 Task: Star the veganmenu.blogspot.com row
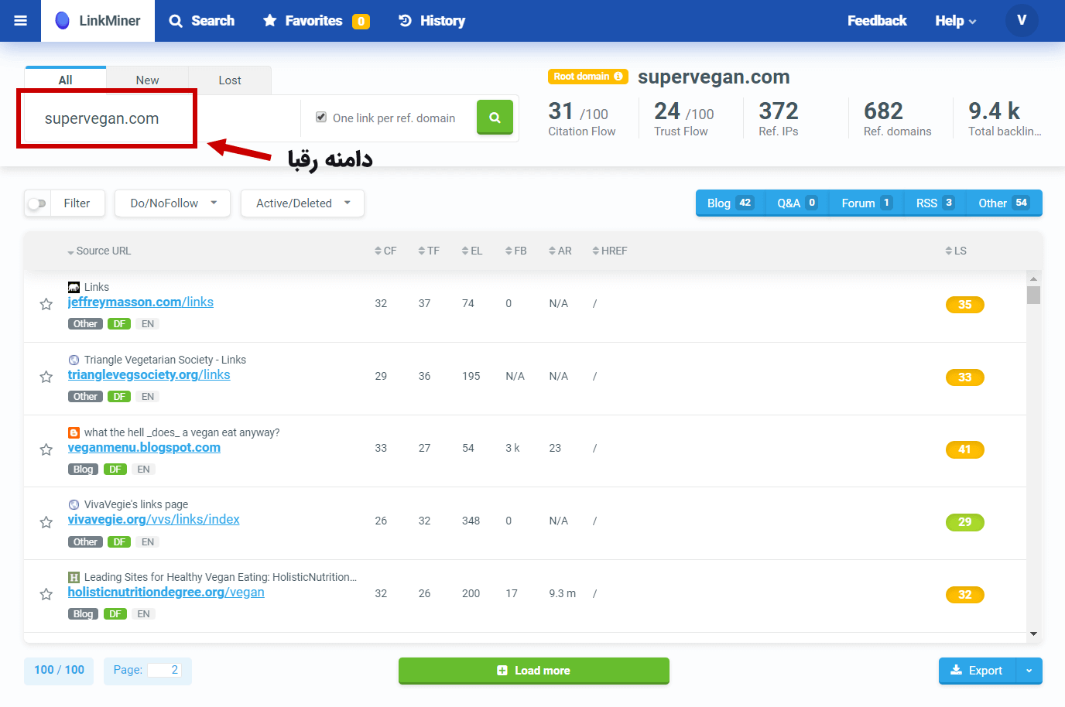46,449
